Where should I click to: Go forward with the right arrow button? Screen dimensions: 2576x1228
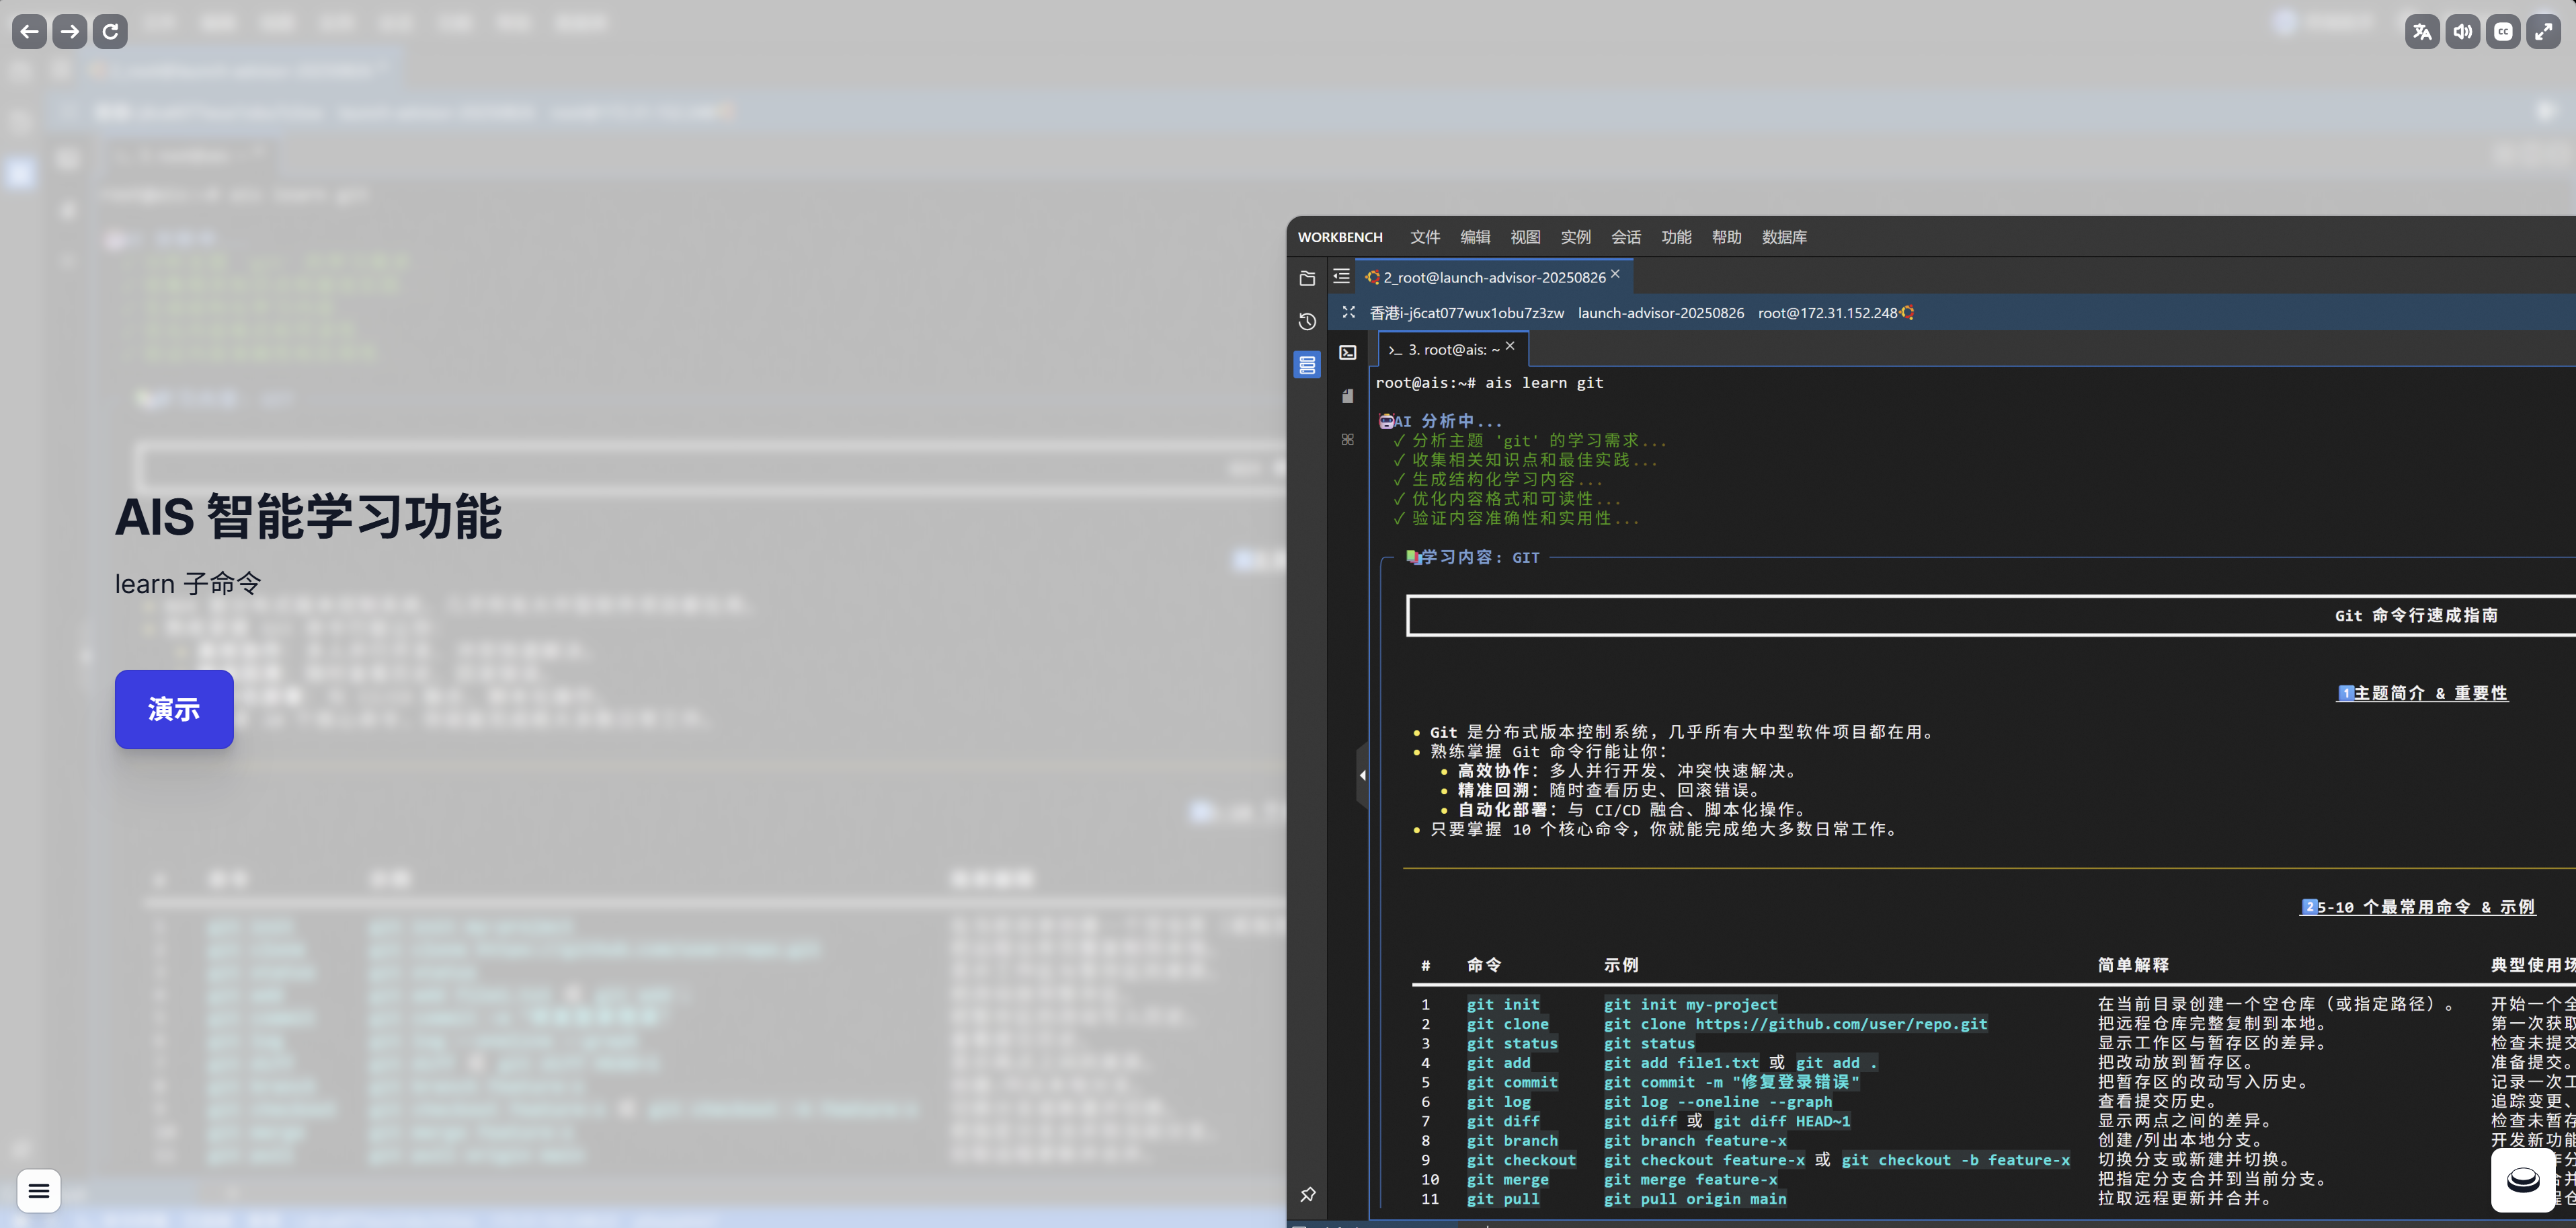69,31
